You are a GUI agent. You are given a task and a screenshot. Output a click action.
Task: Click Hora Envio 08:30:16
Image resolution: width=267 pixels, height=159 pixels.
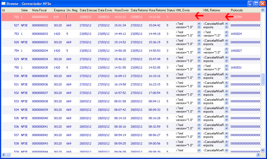point(120,127)
